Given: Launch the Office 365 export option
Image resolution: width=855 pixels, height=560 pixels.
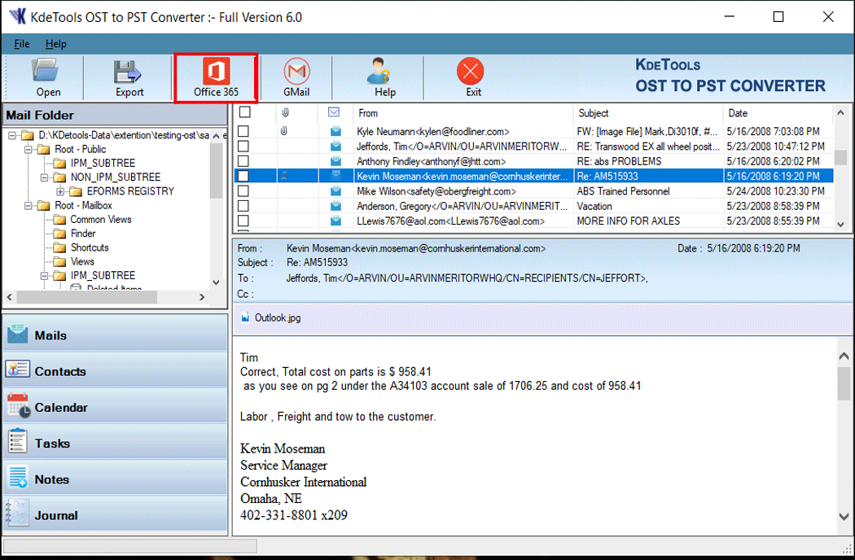Looking at the screenshot, I should click(x=216, y=77).
